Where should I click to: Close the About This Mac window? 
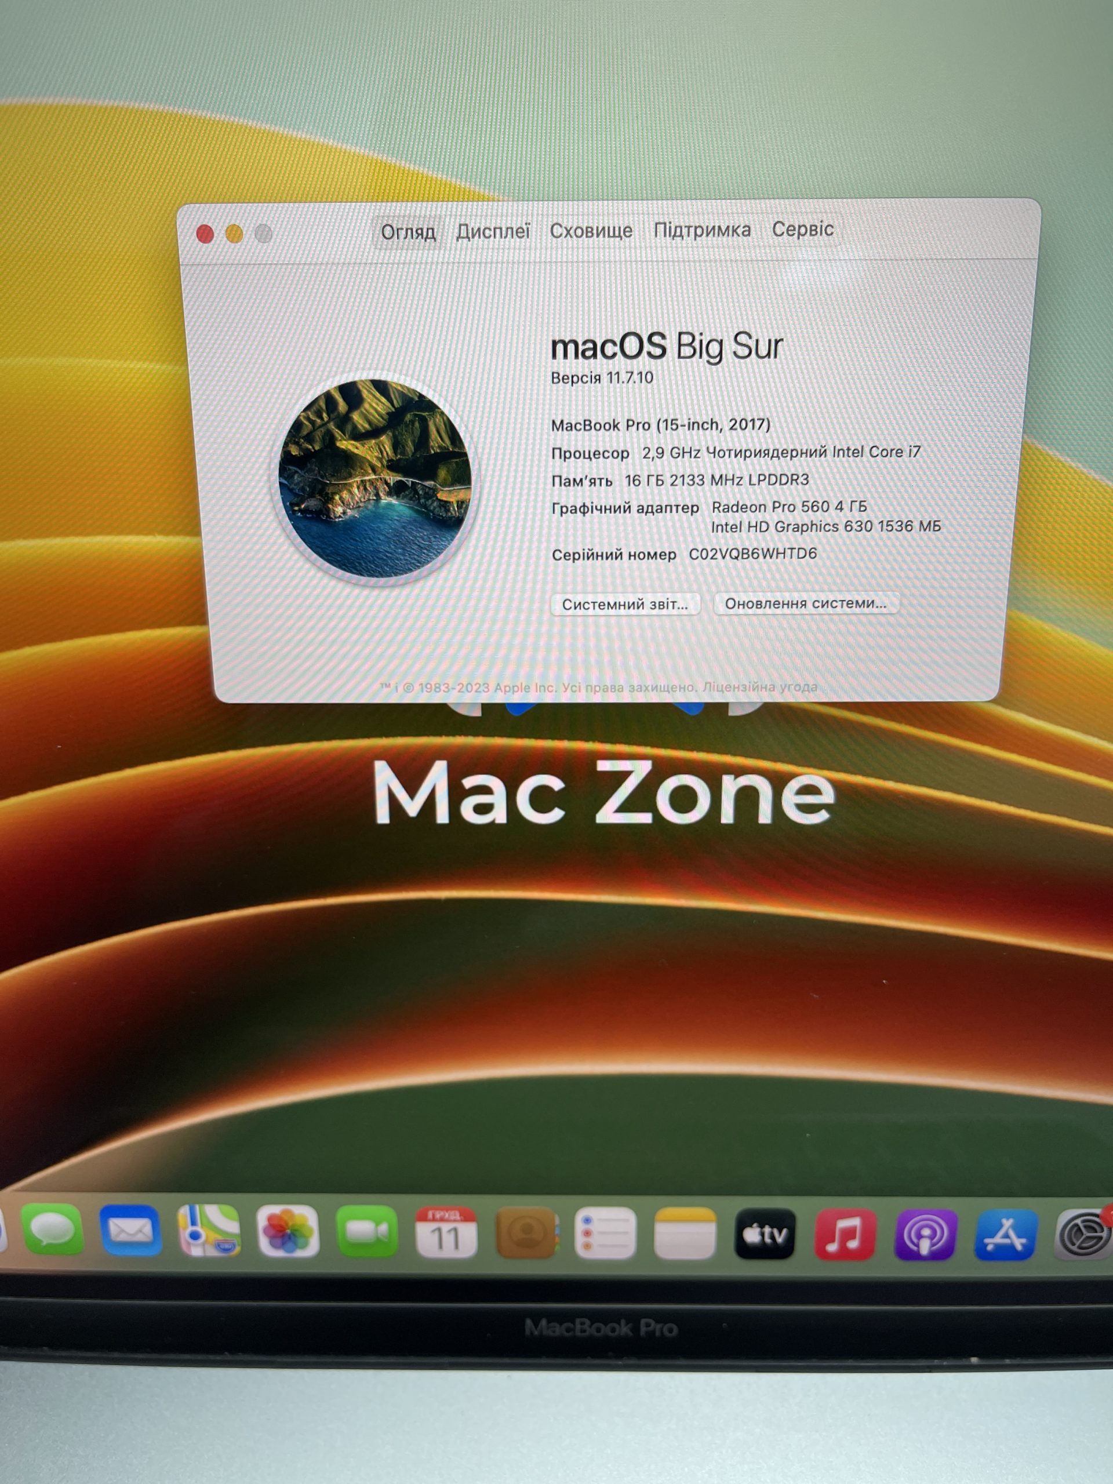click(x=205, y=234)
